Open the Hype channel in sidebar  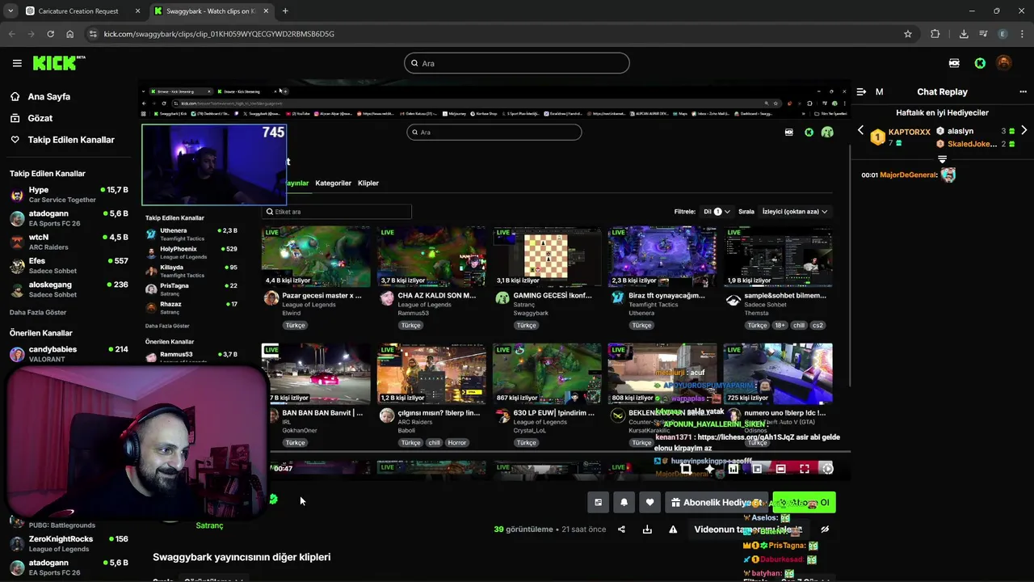(69, 195)
